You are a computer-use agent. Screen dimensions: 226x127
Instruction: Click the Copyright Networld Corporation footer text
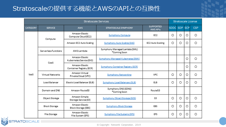pos(119,125)
